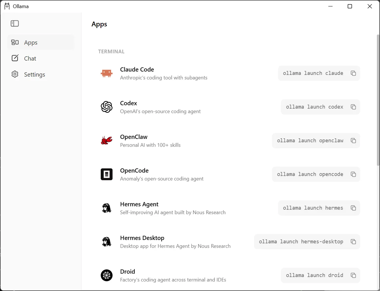Select the Hermes Agent title
Image resolution: width=380 pixels, height=291 pixels.
pos(139,204)
